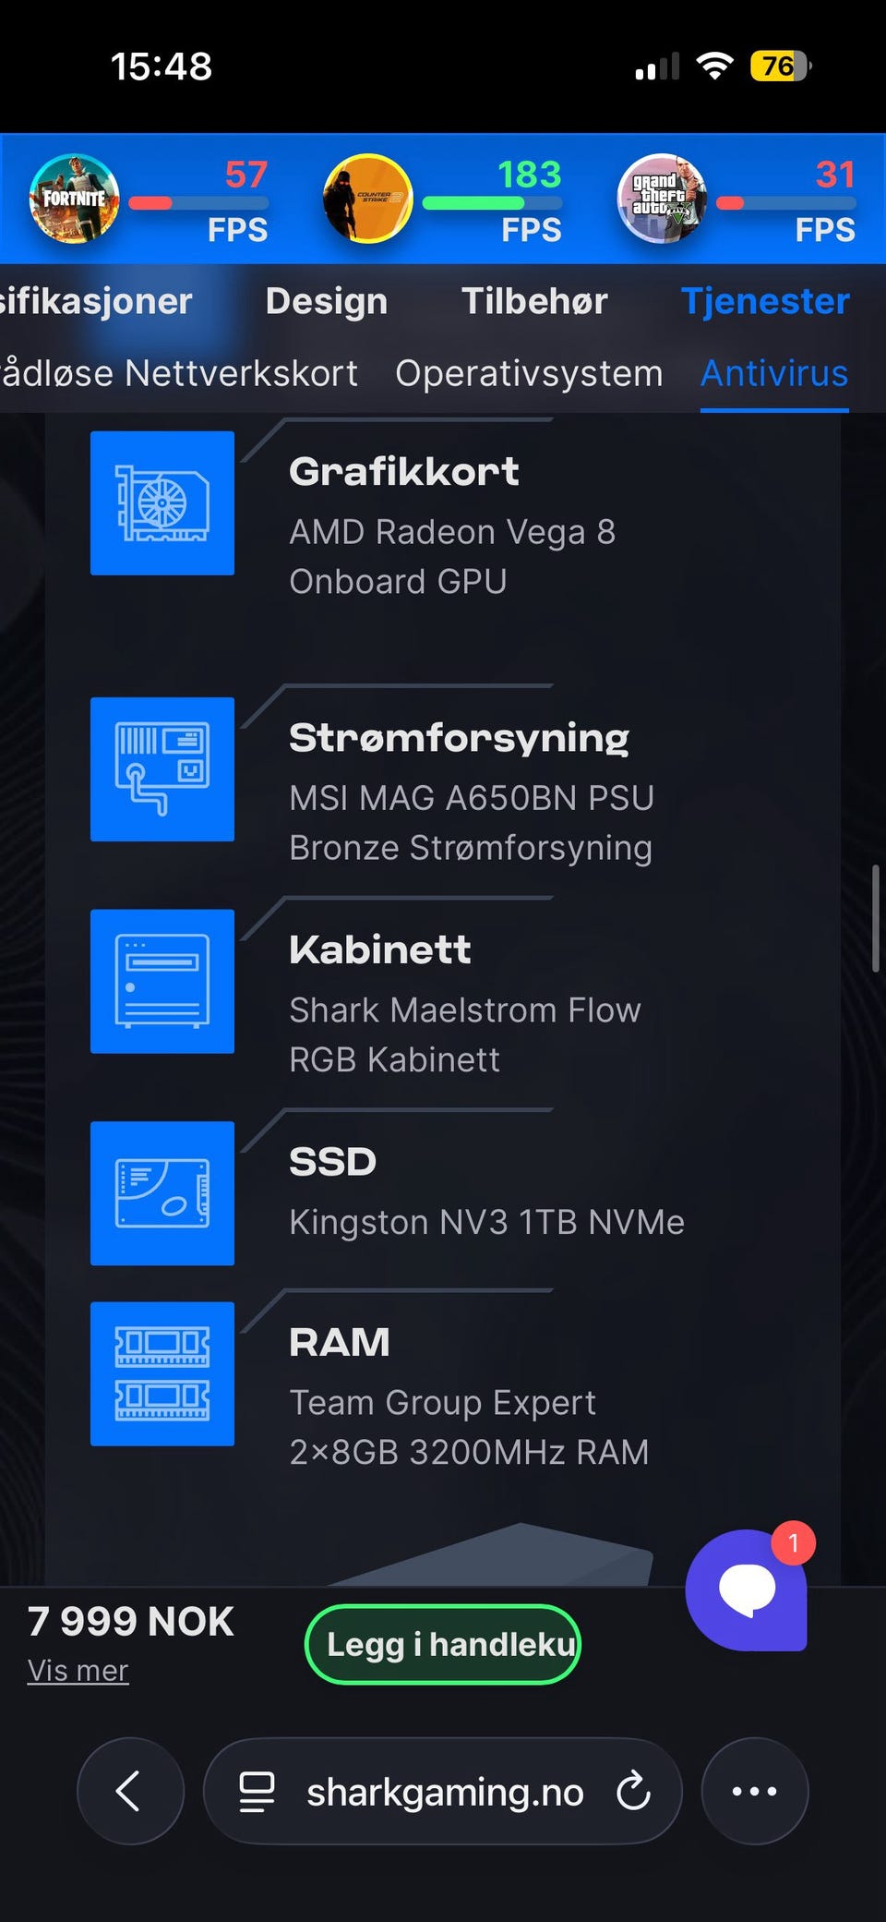Open the browser more options menu

point(755,1791)
